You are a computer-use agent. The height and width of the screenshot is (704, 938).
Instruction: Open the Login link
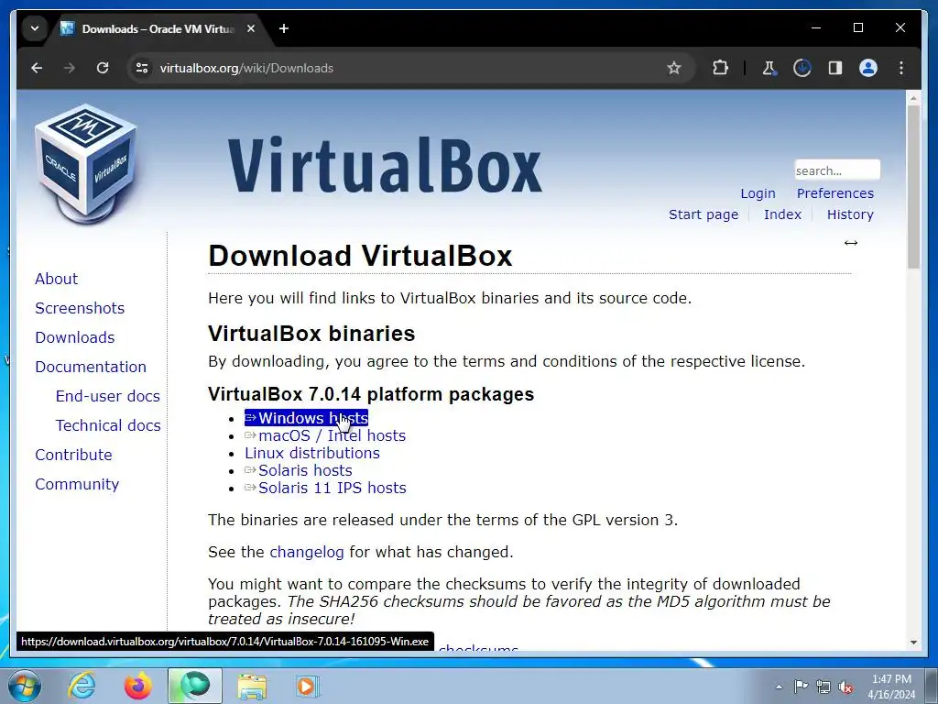coord(758,193)
